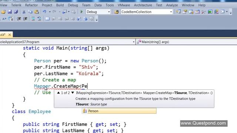The image size is (237, 133).
Task: Open the Data menu
Action: click(98, 5)
